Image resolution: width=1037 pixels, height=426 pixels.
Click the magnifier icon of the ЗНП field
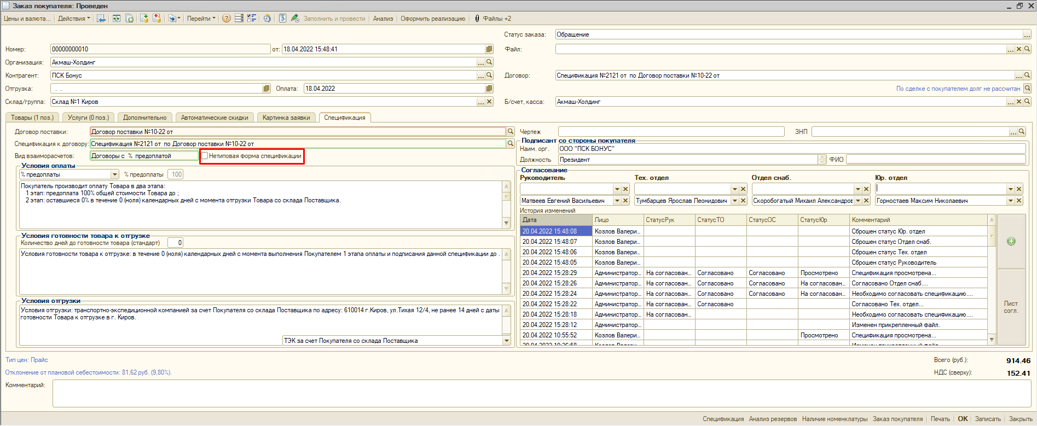pyautogui.click(x=1022, y=132)
